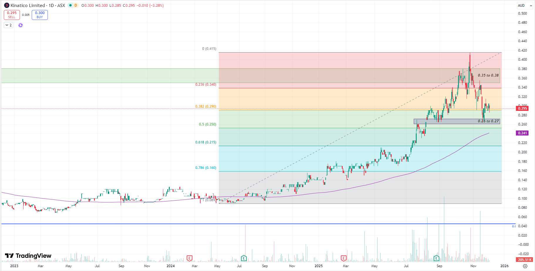Click the 0.300 BUY button
Viewport: 535px width, 271px height.
pyautogui.click(x=40, y=15)
